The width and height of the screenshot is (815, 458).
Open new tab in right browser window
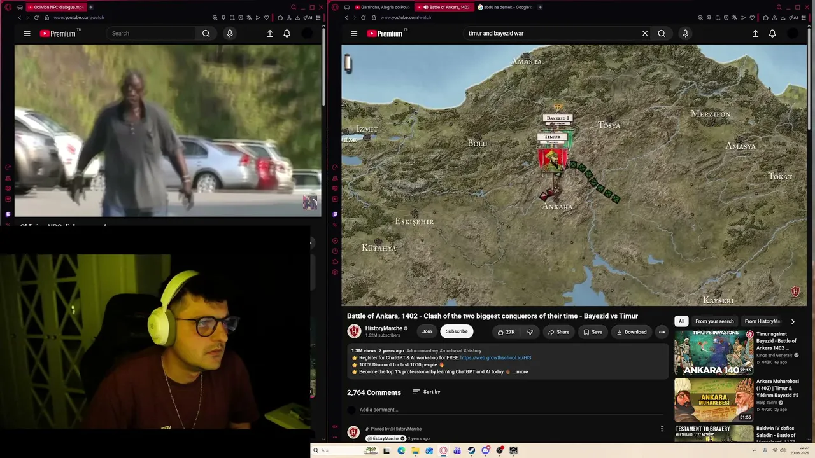540,7
